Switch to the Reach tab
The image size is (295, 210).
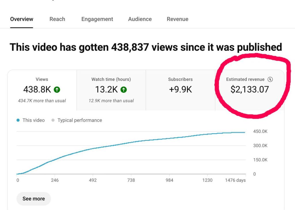coord(57,19)
